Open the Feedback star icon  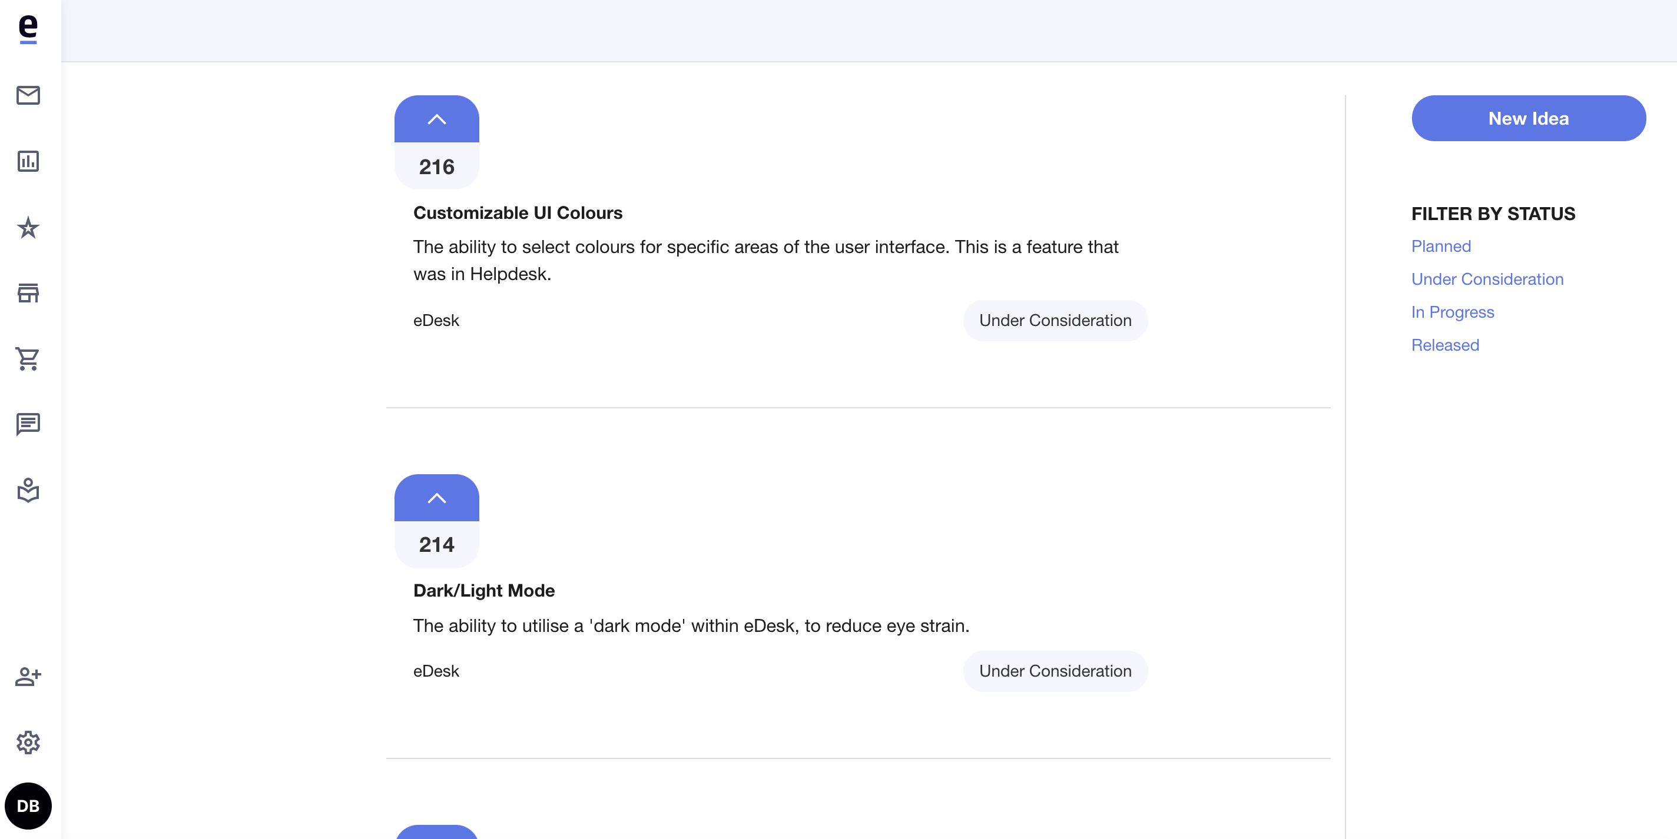[x=28, y=228]
